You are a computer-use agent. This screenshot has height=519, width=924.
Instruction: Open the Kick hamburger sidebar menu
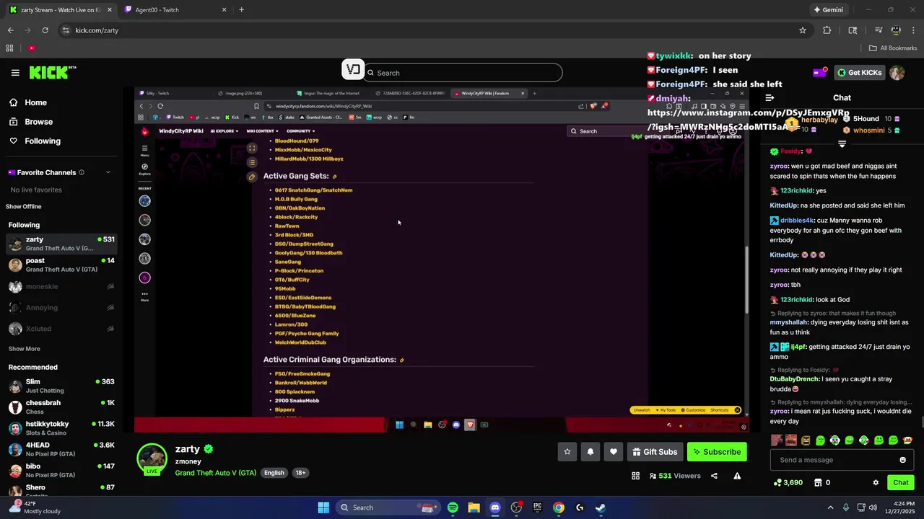15,73
